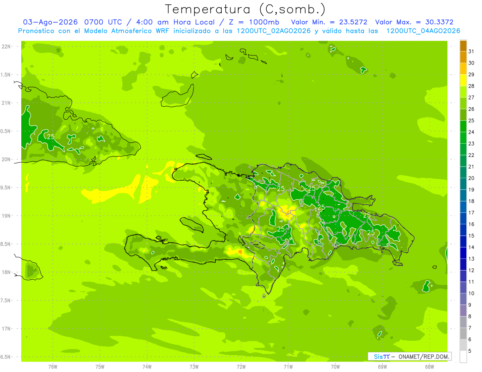Viewport: 482px width, 372px height.
Task: Click the "69W" longitude label
Action: [x=382, y=366]
